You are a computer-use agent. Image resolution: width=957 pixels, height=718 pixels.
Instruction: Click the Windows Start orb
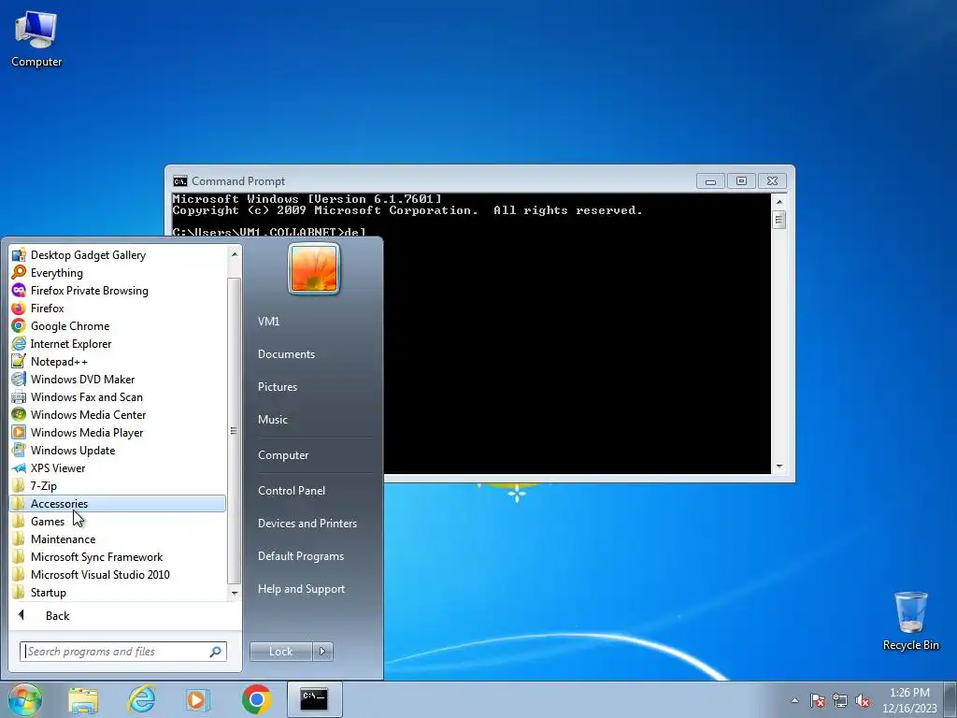point(25,699)
